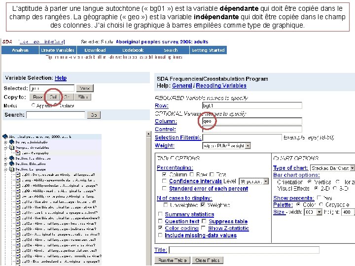Expand the Section Education tree node
The image size is (355, 266).
coord(5,164)
